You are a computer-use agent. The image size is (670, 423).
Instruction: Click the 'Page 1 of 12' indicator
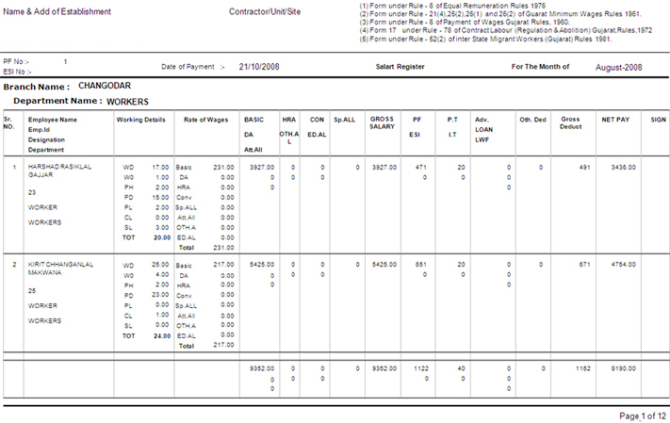(643, 415)
